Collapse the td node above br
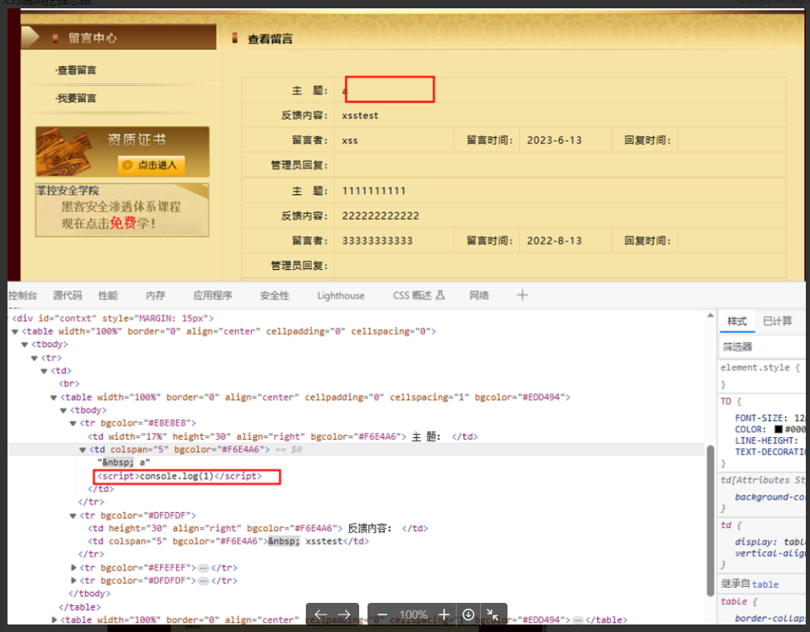 tap(44, 371)
